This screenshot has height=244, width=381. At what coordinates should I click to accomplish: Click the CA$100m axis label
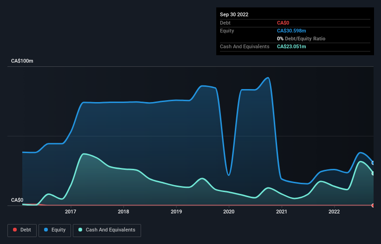click(x=22, y=61)
